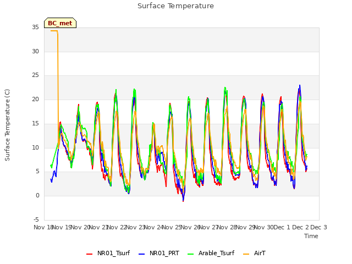Viewport: 352px width, 264px height.
Task: Click the BC_met annotation label
Action: pos(60,23)
